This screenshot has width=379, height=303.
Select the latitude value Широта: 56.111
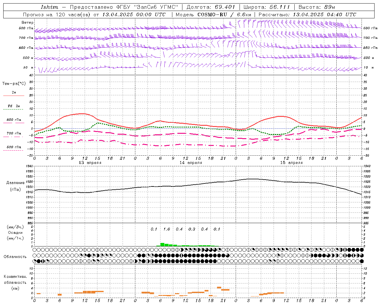point(266,7)
